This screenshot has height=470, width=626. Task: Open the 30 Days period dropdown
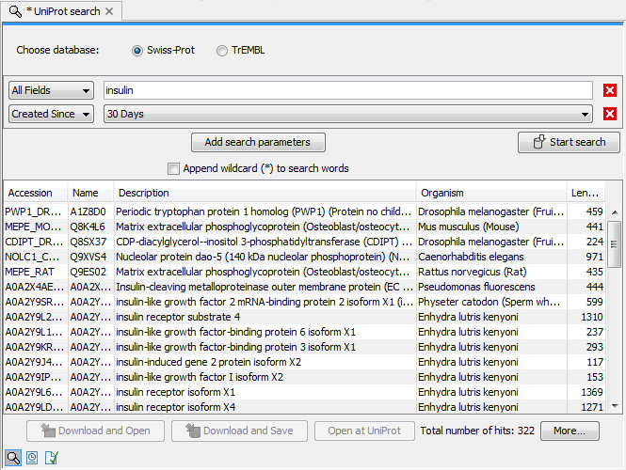348,114
